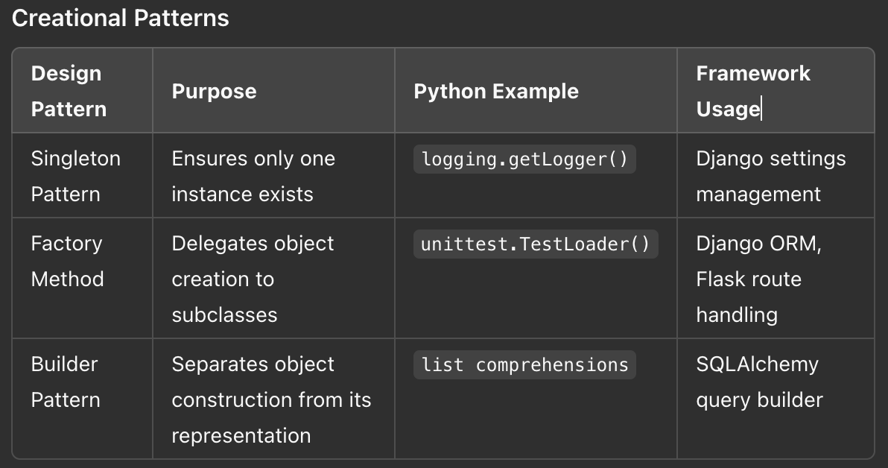Click the Factory Method cell

82,278
